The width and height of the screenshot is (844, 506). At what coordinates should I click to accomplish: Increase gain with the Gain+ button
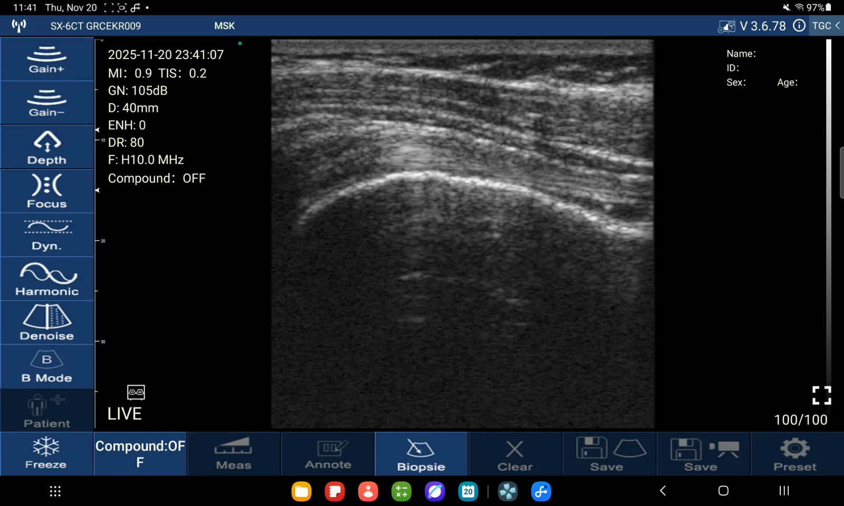[x=47, y=60]
